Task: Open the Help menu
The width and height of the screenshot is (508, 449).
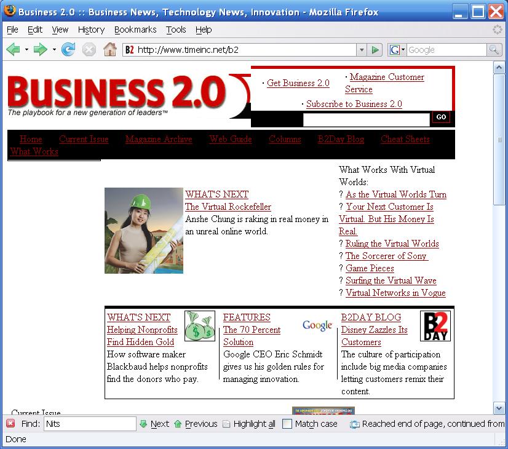Action: [x=204, y=30]
